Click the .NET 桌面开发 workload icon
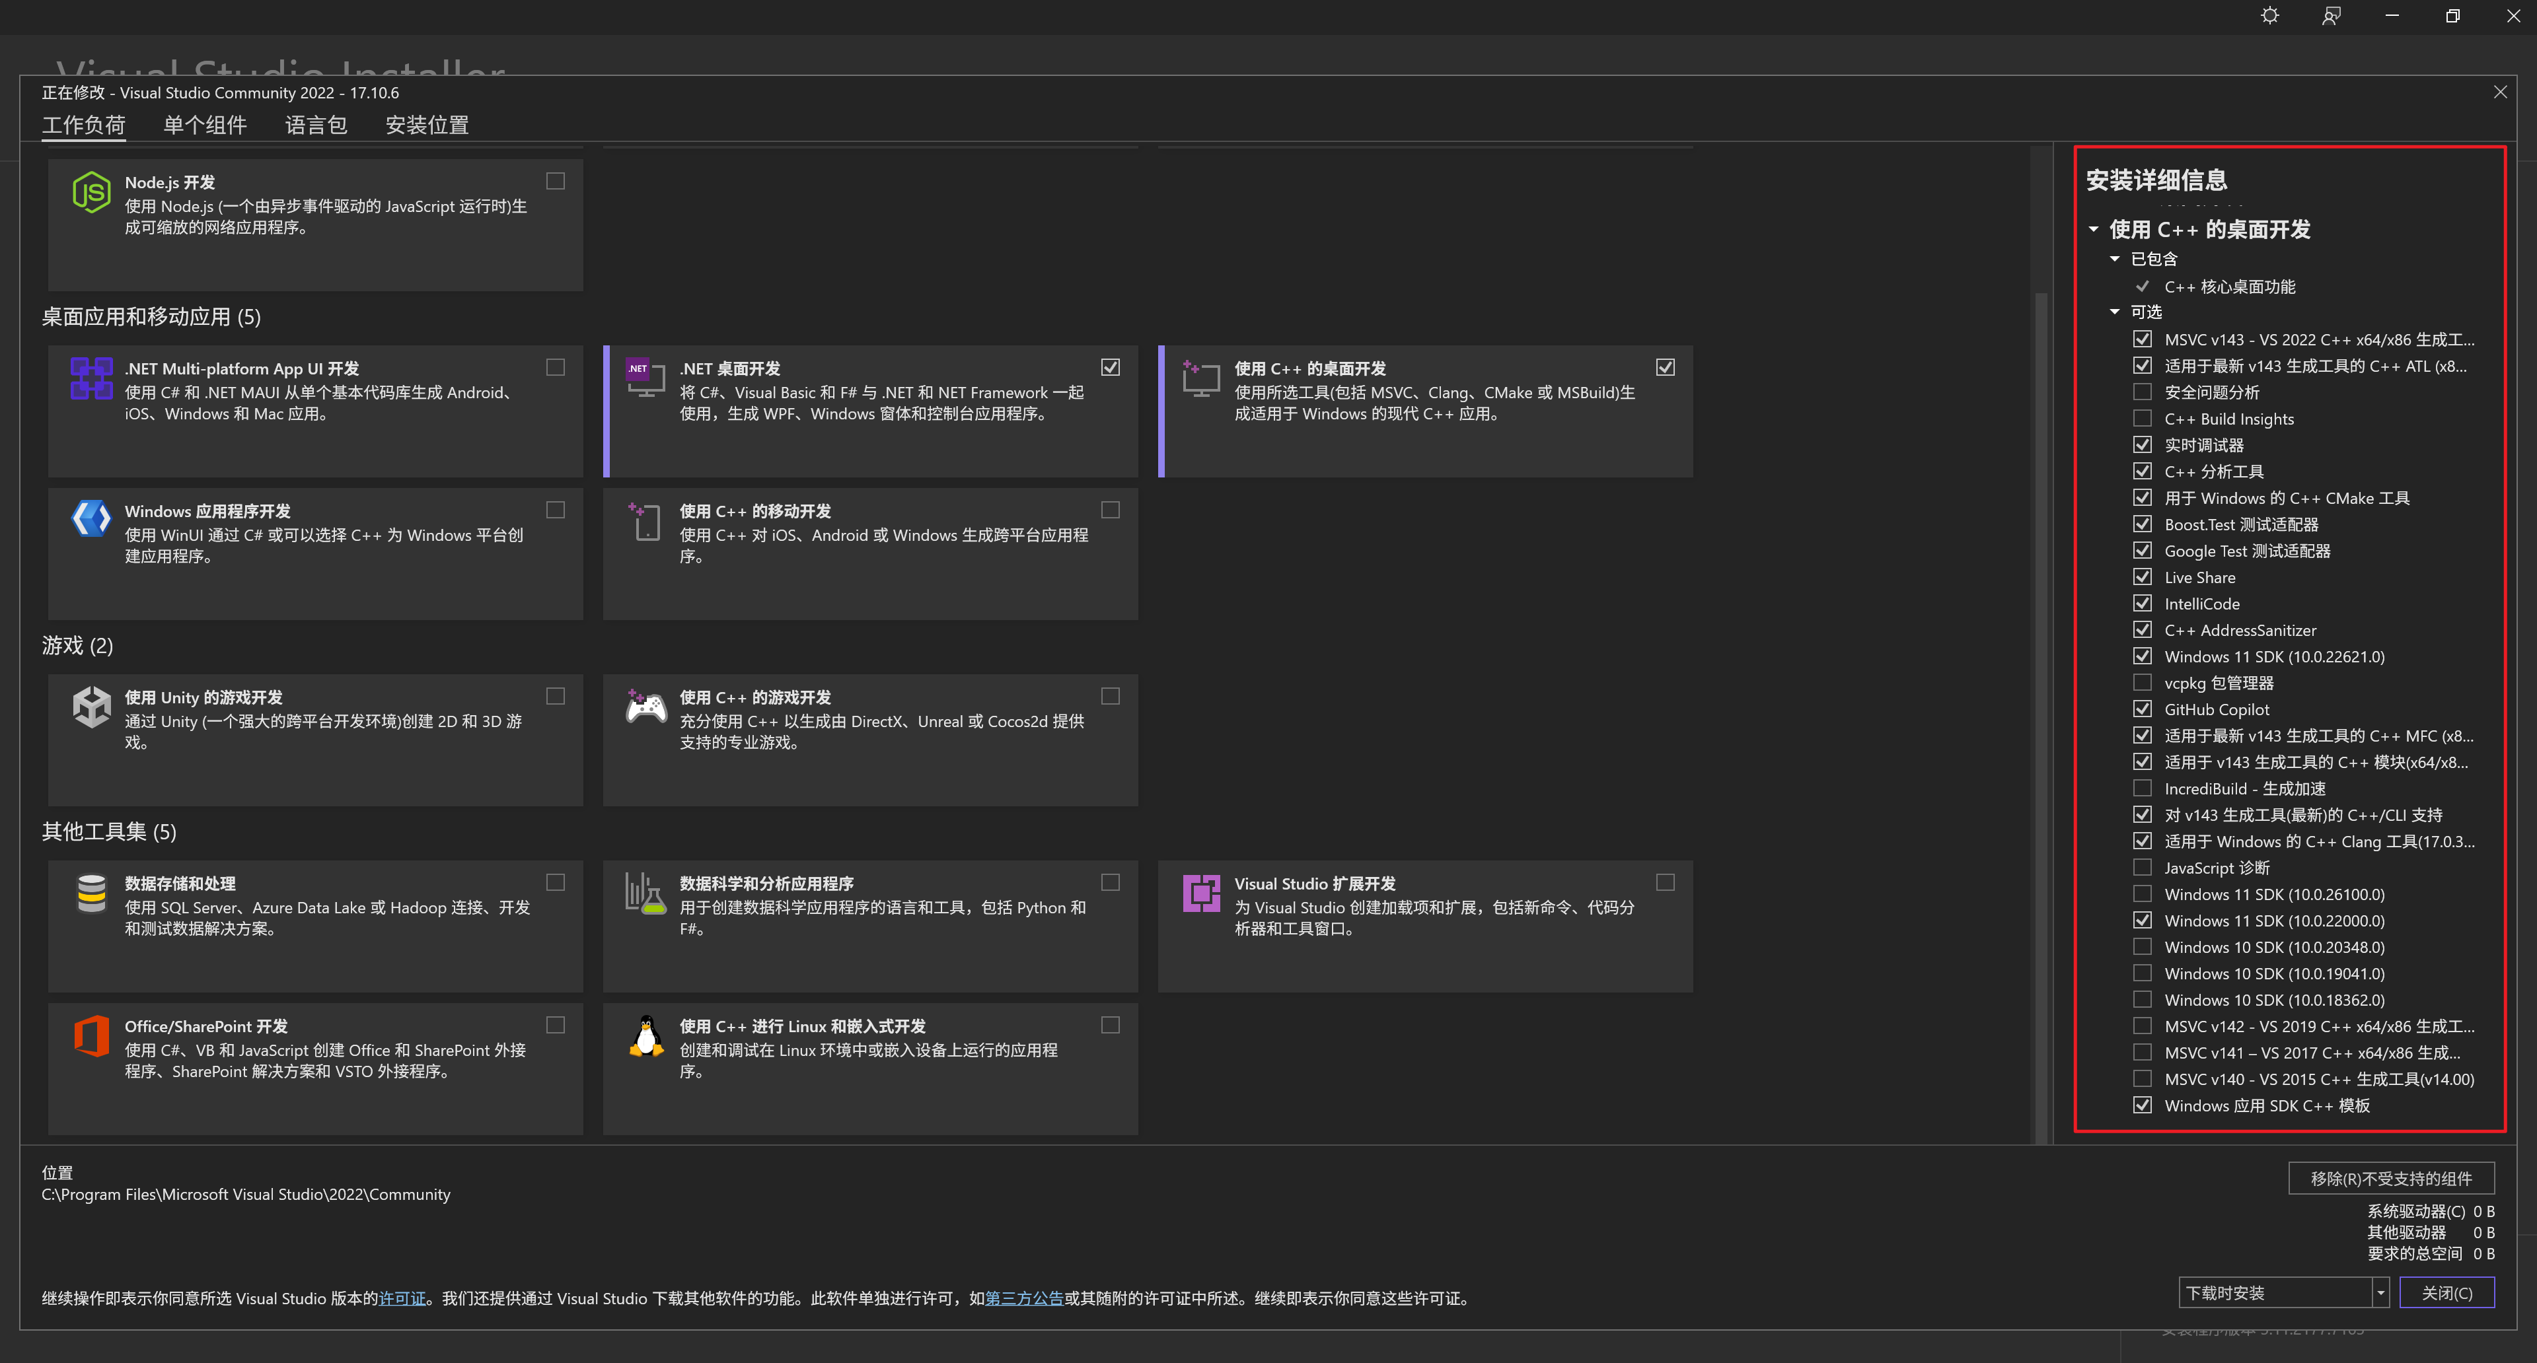The height and width of the screenshot is (1363, 2537). (646, 378)
